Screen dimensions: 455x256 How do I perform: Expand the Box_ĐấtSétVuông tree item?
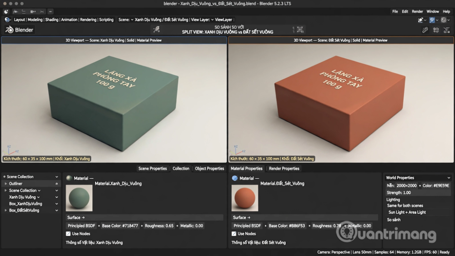pos(6,210)
